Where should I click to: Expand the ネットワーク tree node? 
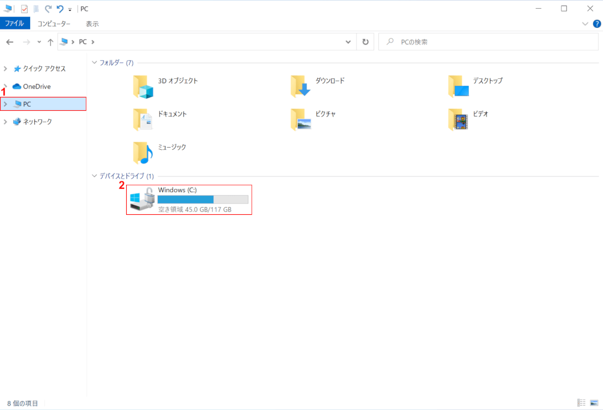[x=6, y=122]
